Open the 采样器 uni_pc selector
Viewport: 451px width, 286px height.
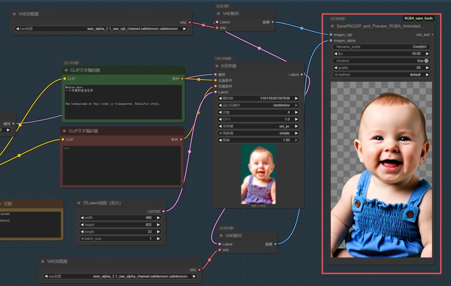click(258, 126)
